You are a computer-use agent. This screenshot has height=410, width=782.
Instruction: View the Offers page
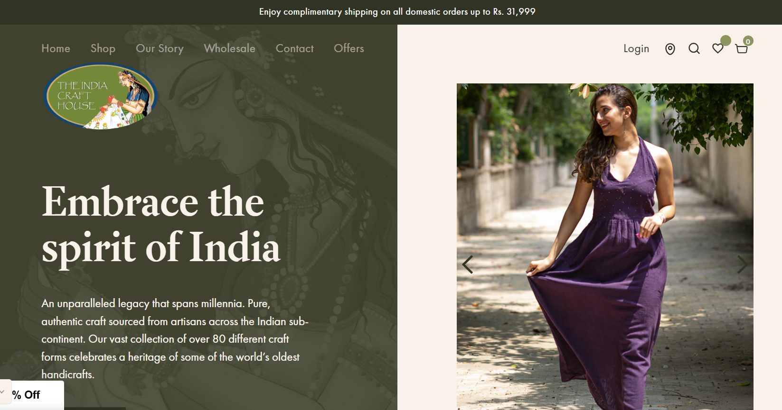point(349,48)
